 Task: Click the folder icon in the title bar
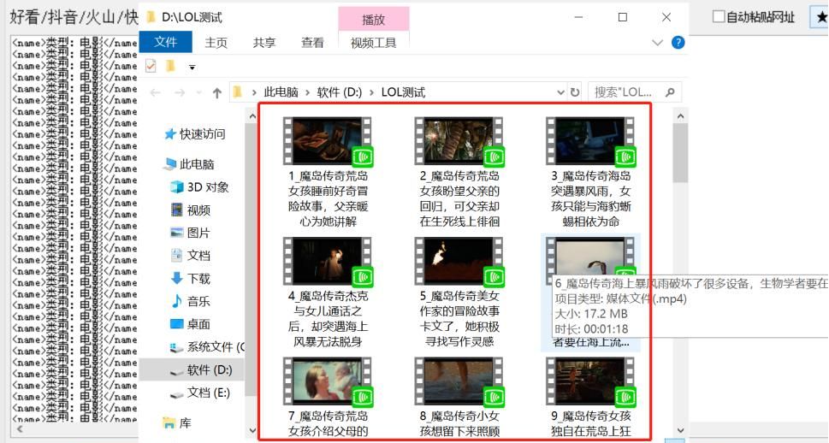[151, 17]
